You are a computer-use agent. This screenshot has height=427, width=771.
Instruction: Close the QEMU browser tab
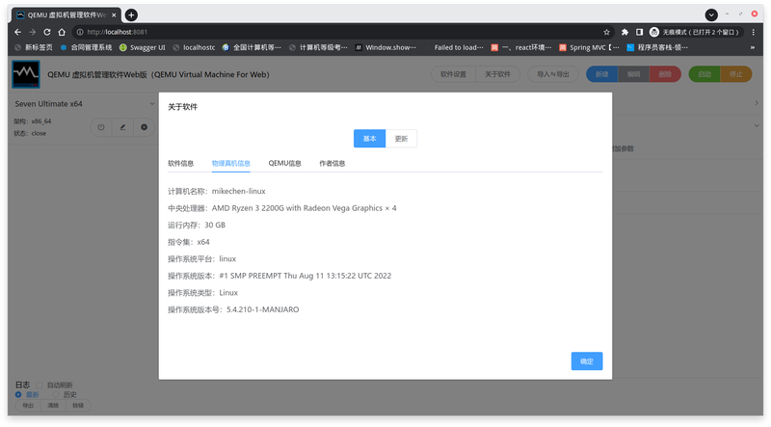tap(114, 14)
